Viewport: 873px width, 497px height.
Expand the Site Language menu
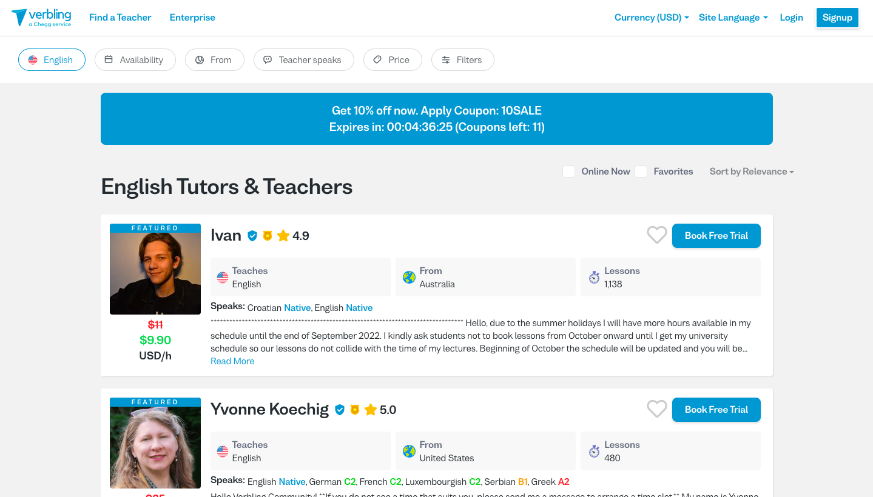(733, 18)
